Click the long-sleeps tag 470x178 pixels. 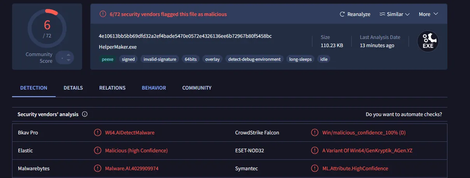pos(300,59)
